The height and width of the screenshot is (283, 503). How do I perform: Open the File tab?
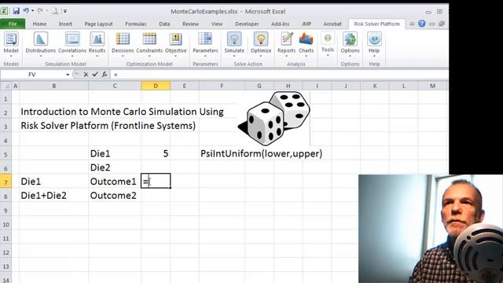pos(13,24)
